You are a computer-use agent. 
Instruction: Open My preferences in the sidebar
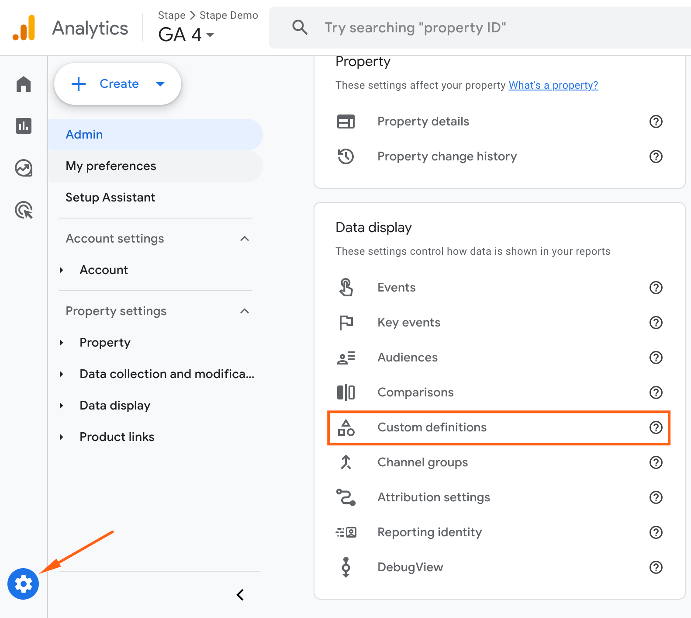(155, 166)
